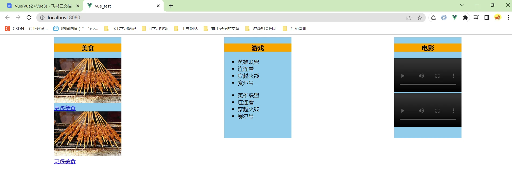Click the share page icon in address bar
This screenshot has height=178, width=512.
pyautogui.click(x=409, y=18)
